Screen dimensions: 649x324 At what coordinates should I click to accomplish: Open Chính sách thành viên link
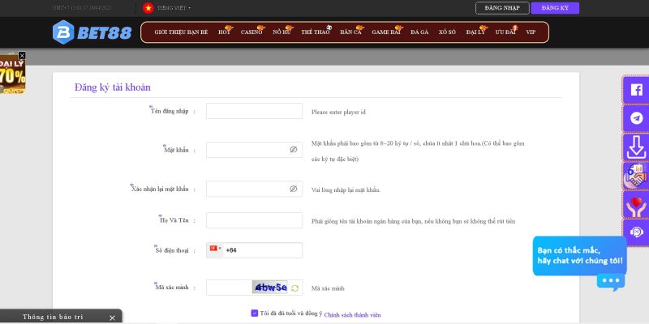point(352,315)
